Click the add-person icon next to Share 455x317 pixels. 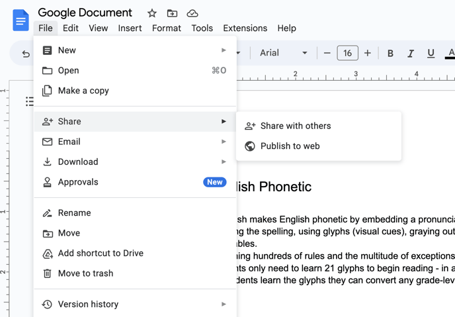48,121
